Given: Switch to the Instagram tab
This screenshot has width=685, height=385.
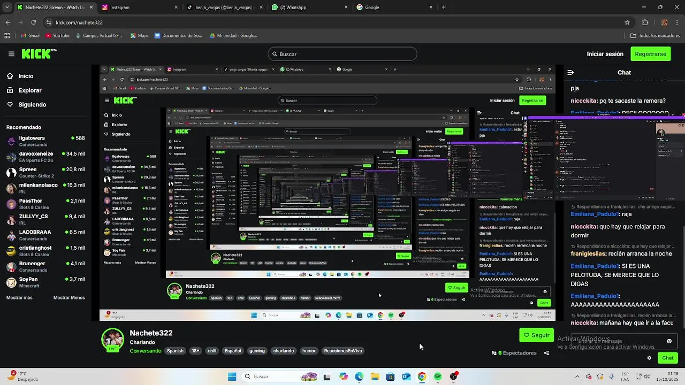Looking at the screenshot, I should click(x=140, y=7).
